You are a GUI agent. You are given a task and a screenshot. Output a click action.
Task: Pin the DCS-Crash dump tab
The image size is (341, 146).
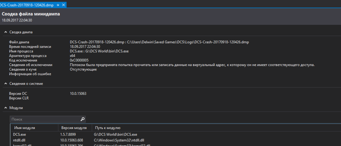[58, 5]
